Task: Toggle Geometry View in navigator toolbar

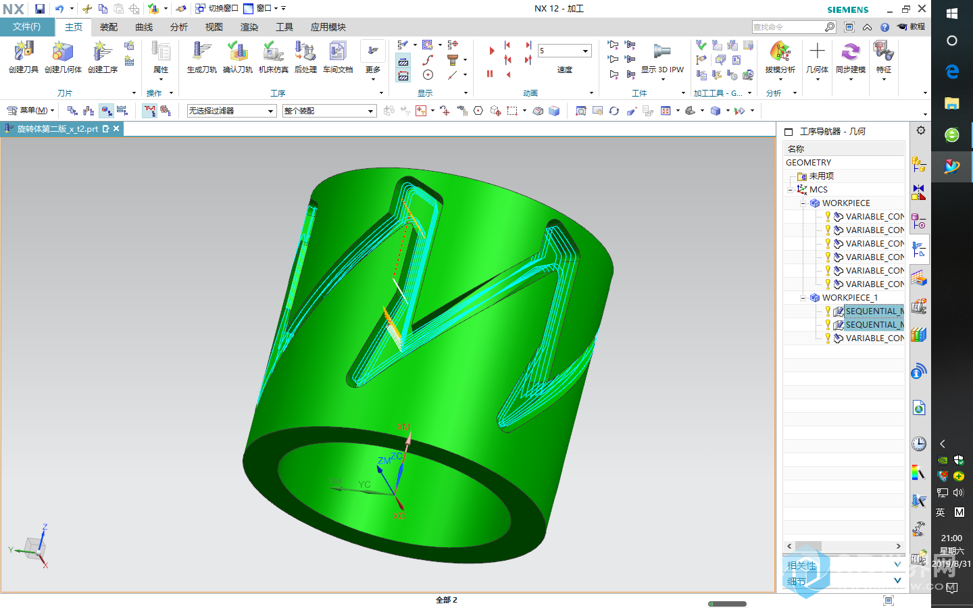Action: (106, 111)
